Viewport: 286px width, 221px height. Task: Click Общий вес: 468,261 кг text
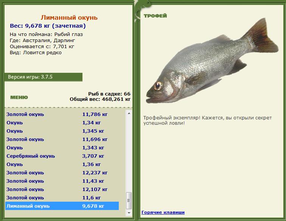(x=100, y=99)
